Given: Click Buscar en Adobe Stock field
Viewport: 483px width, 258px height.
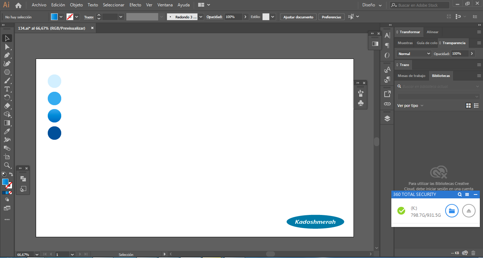Looking at the screenshot, I should 420,5.
